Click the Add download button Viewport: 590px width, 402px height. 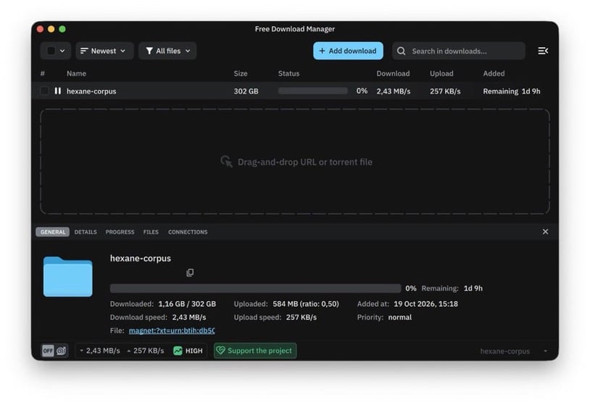click(348, 51)
